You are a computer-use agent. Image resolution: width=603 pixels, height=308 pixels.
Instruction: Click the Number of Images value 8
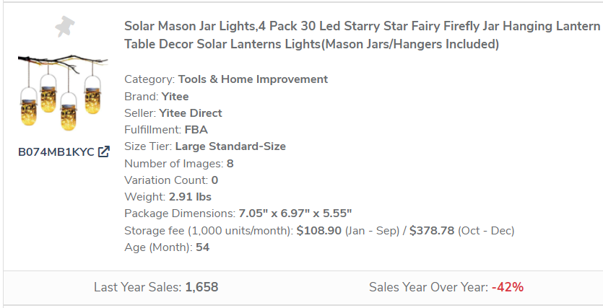230,164
